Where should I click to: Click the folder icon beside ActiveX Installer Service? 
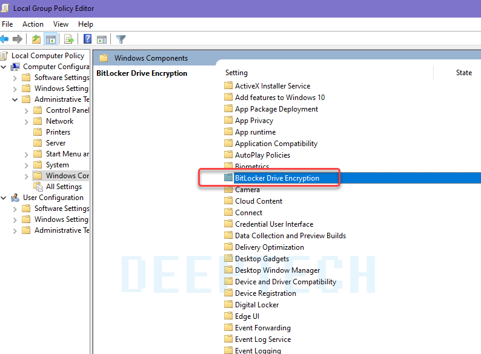coord(228,85)
